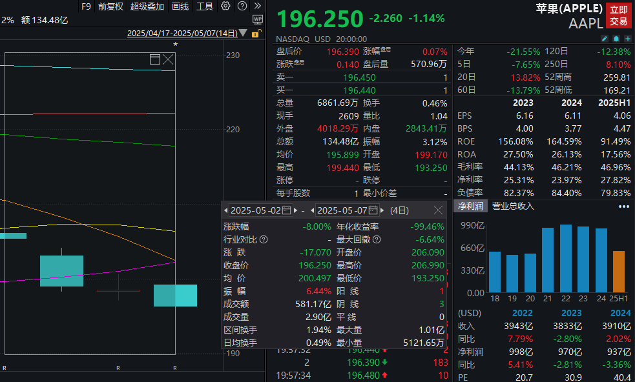
Task: Switch to the 营业总收入 tab
Action: click(x=513, y=206)
